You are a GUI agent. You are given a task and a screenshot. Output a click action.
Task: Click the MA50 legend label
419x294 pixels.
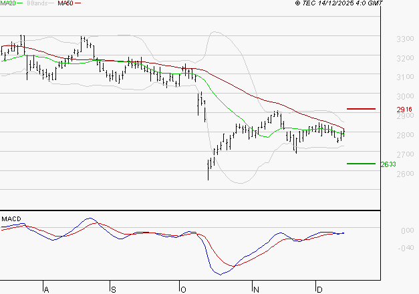point(65,3)
